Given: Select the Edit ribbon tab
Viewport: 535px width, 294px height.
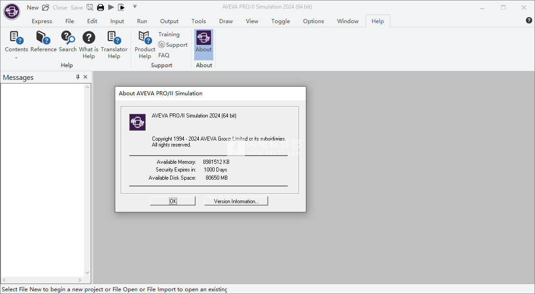Looking at the screenshot, I should coord(92,21).
